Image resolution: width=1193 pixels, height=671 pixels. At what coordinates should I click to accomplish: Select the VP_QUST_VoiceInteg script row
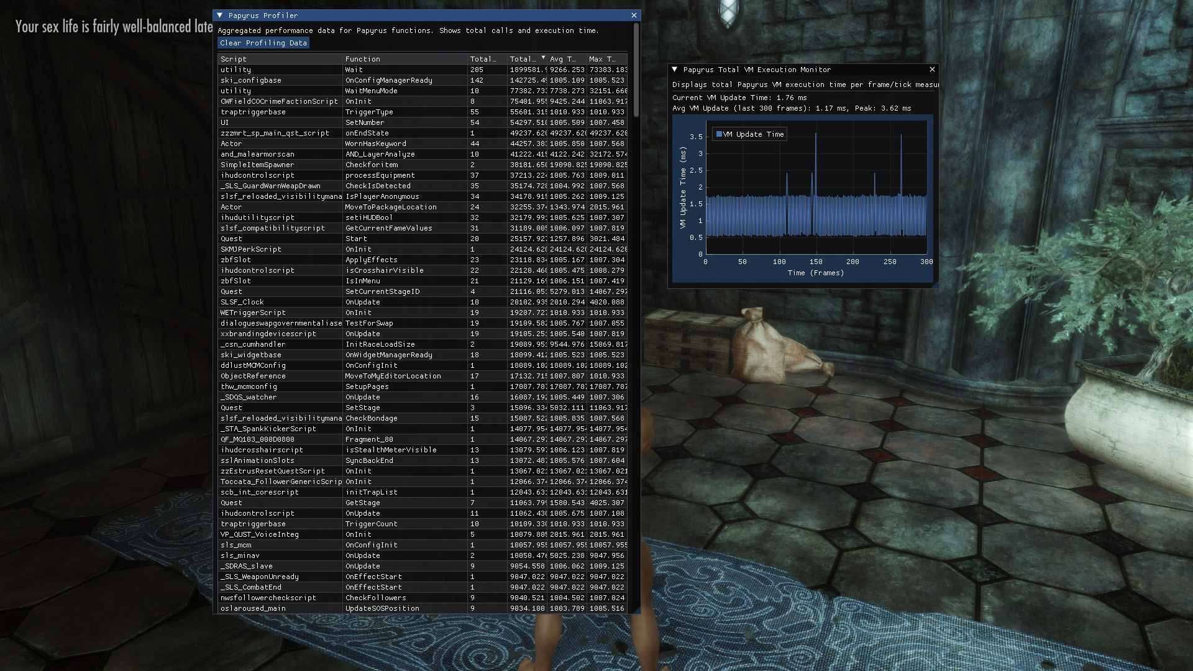tap(423, 534)
